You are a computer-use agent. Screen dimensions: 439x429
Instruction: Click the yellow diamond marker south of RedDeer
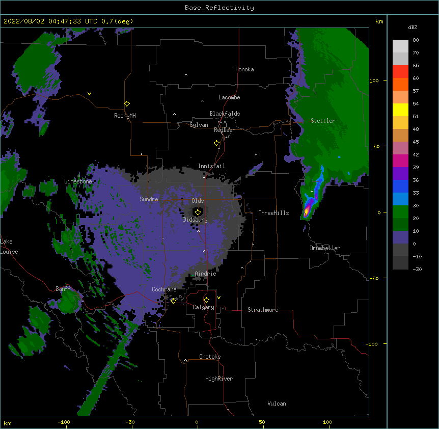[x=217, y=143]
